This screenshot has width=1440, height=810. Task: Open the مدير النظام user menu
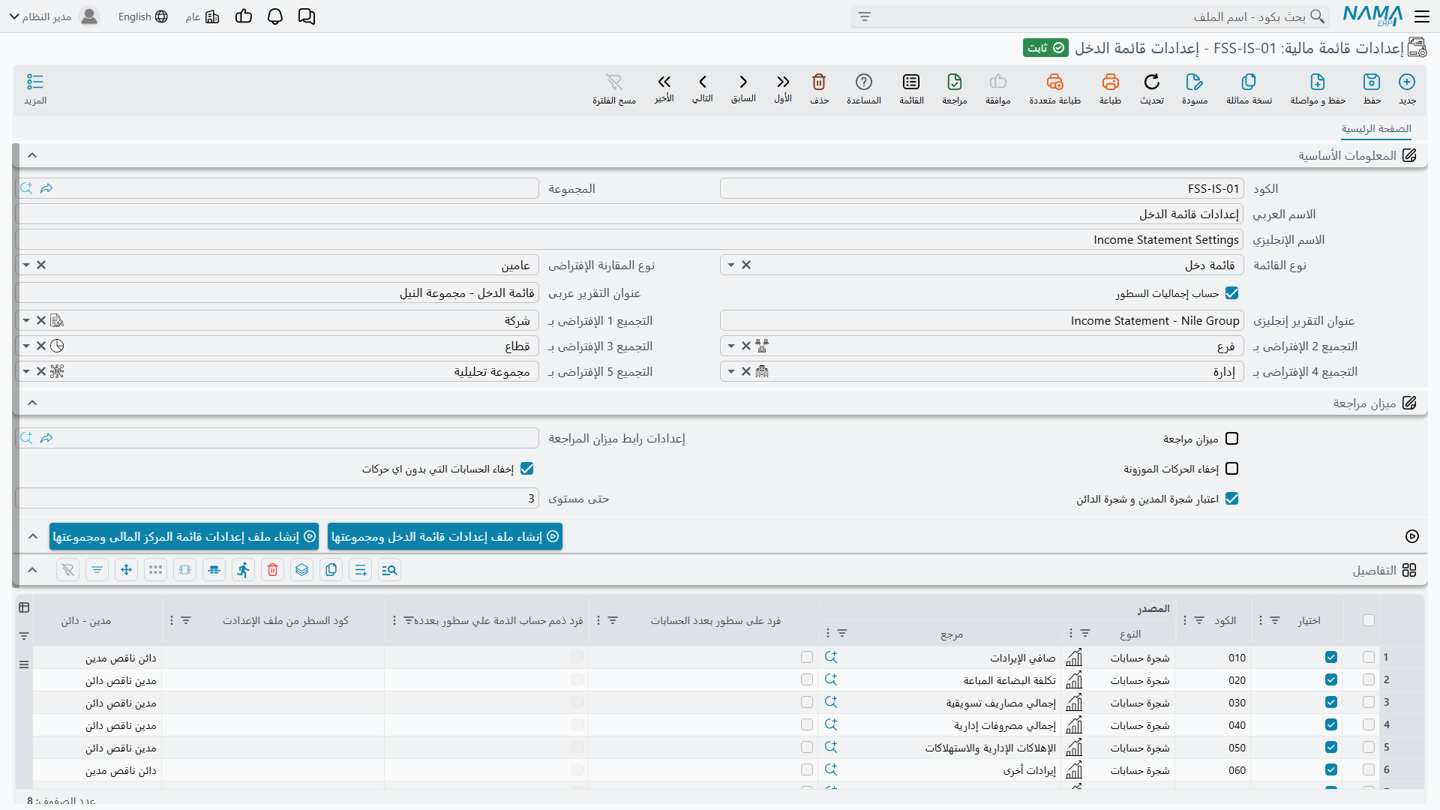pyautogui.click(x=53, y=16)
